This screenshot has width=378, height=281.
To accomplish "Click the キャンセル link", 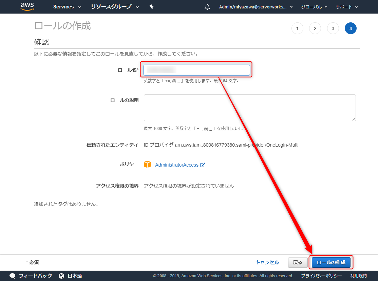I will 267,262.
